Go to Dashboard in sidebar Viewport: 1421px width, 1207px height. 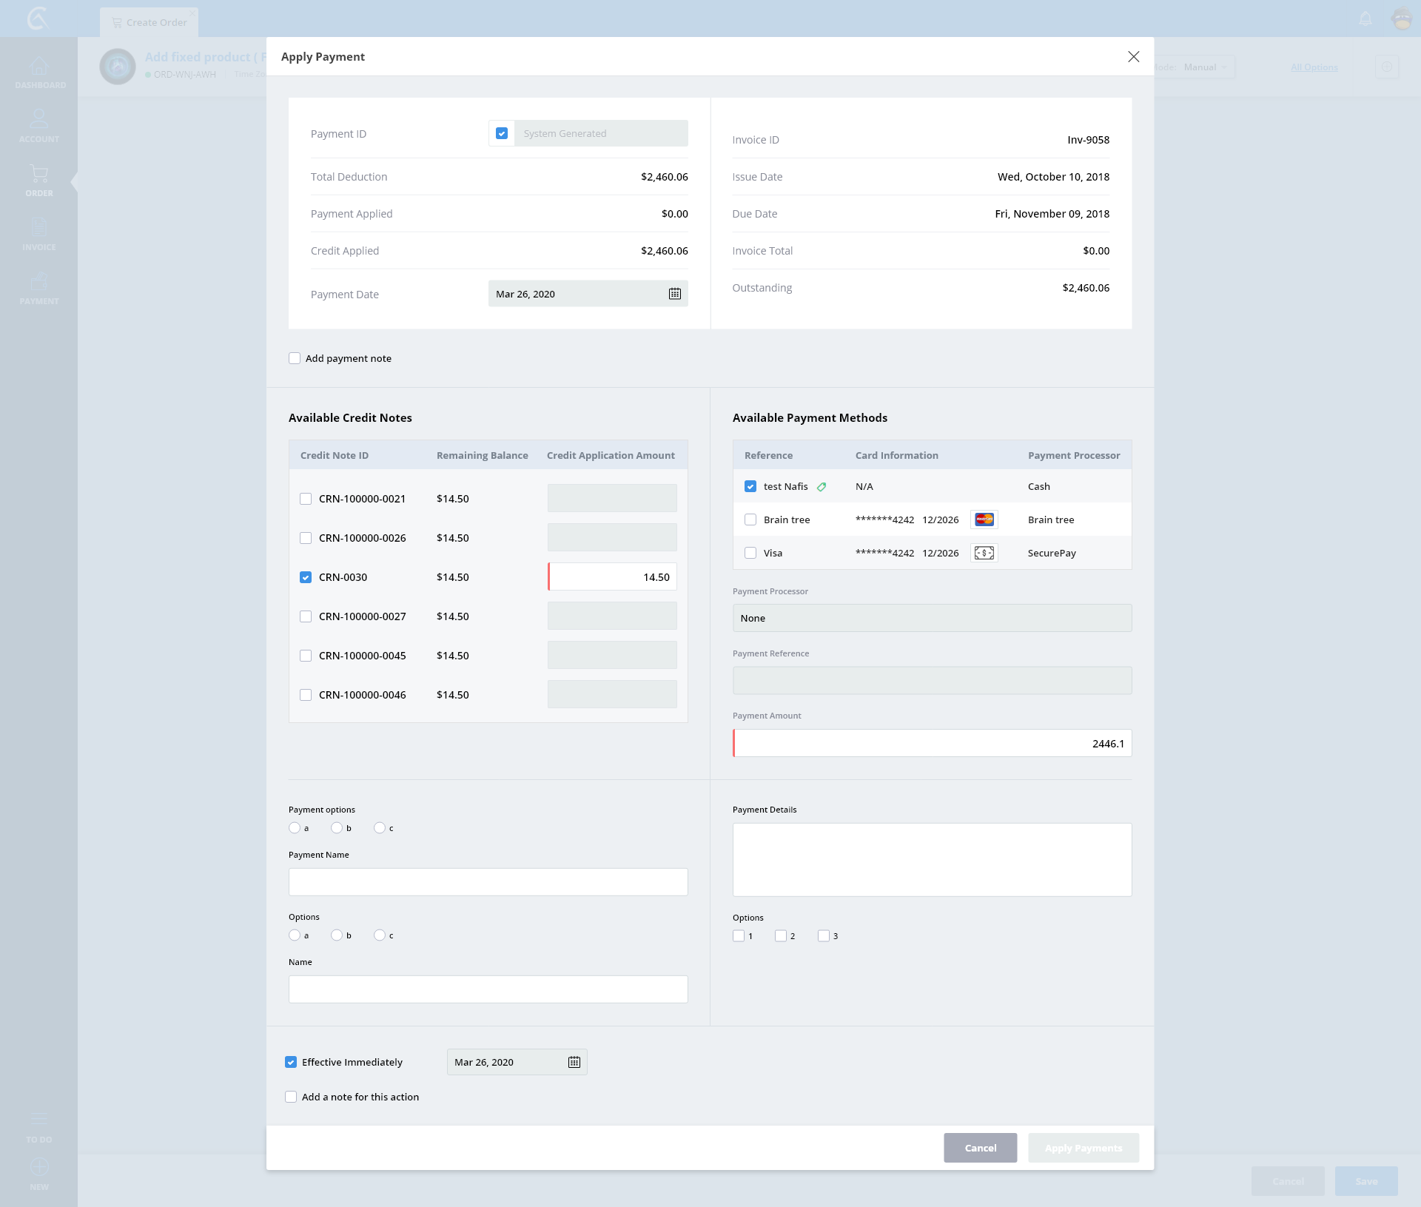pyautogui.click(x=39, y=73)
